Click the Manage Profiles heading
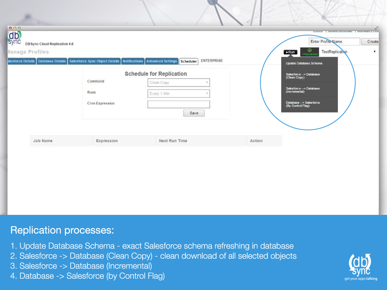 tap(28, 52)
